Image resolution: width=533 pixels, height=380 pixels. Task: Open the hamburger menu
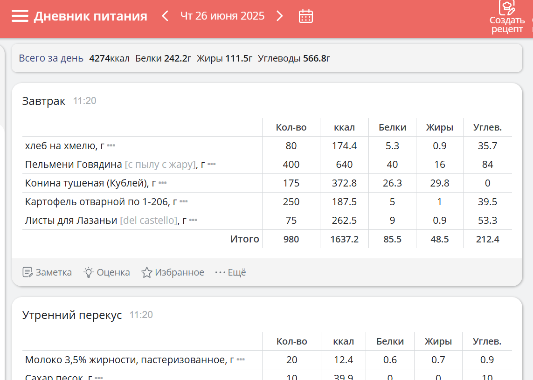20,16
